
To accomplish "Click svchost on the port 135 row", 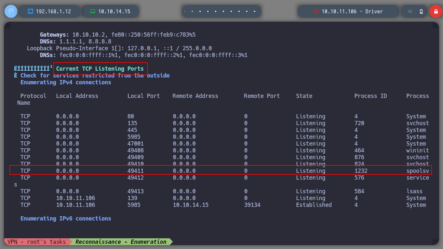I will coord(418,123).
